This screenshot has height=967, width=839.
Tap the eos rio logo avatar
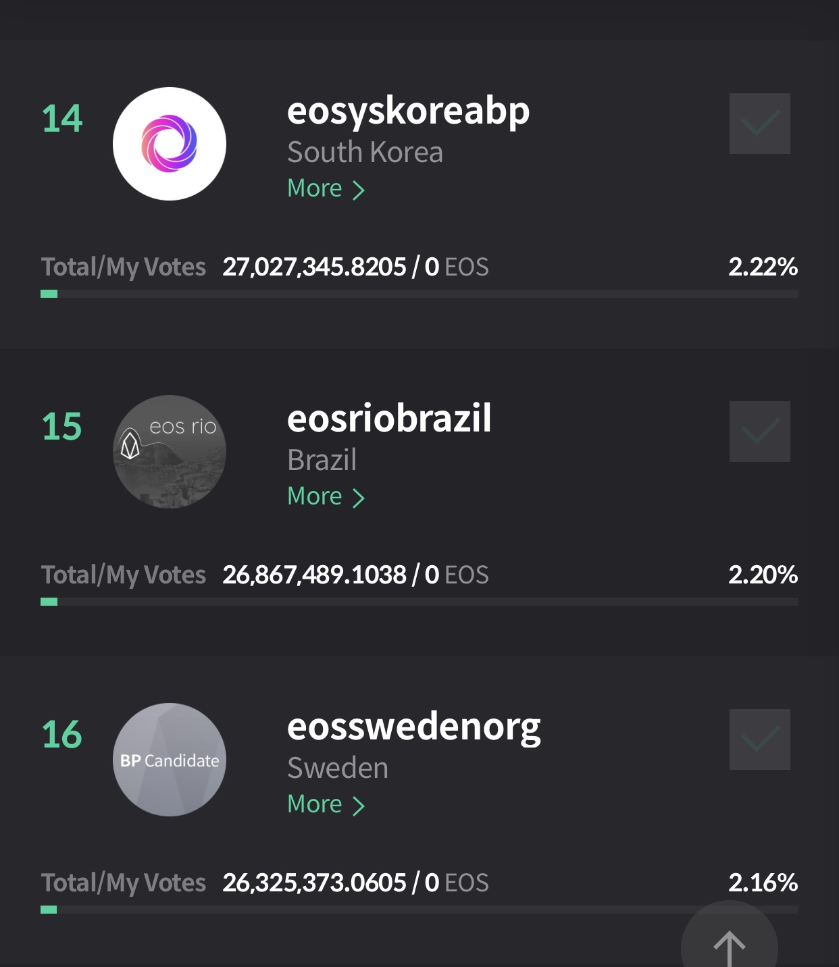coord(170,452)
